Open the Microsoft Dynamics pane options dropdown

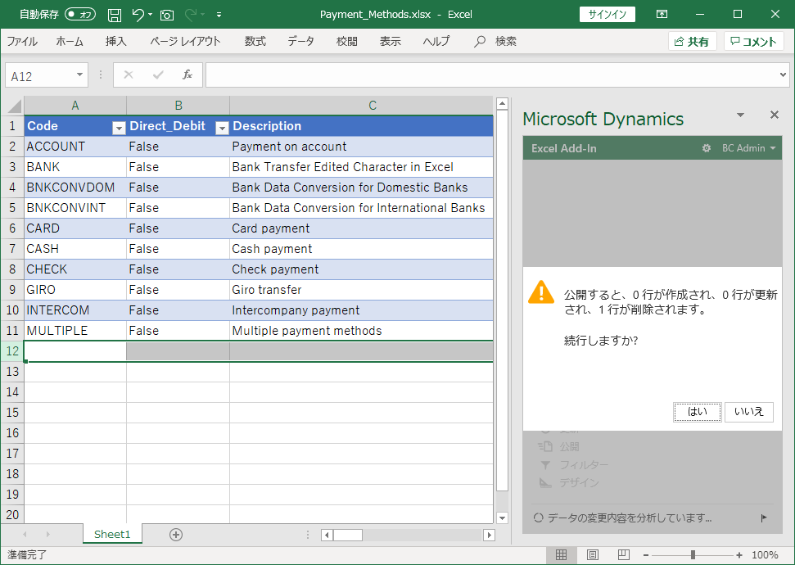click(x=741, y=115)
